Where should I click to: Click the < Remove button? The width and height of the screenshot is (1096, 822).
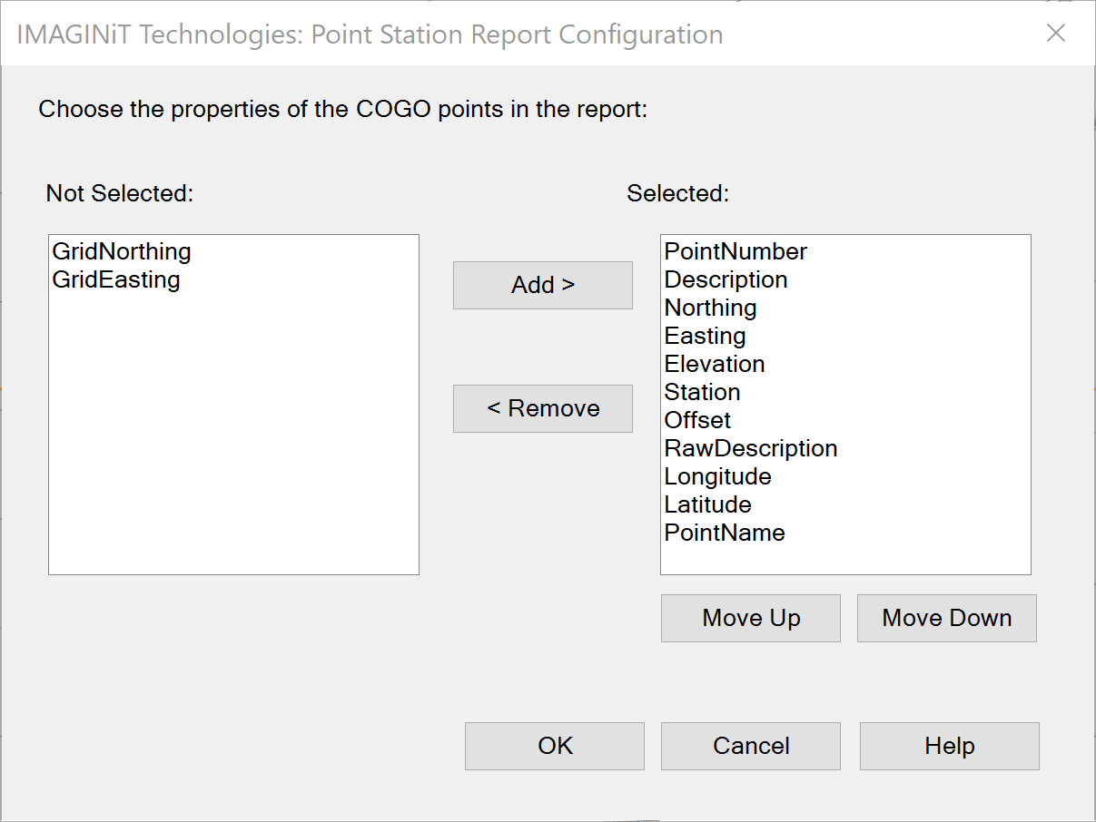(543, 408)
